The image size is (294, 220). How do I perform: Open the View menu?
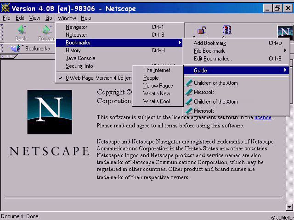pyautogui.click(x=35, y=18)
